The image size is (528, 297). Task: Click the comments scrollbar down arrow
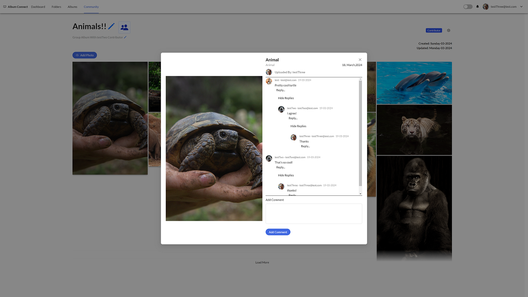coord(360,194)
